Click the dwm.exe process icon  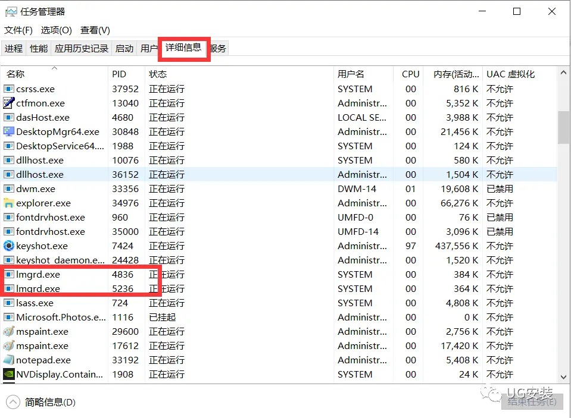9,189
